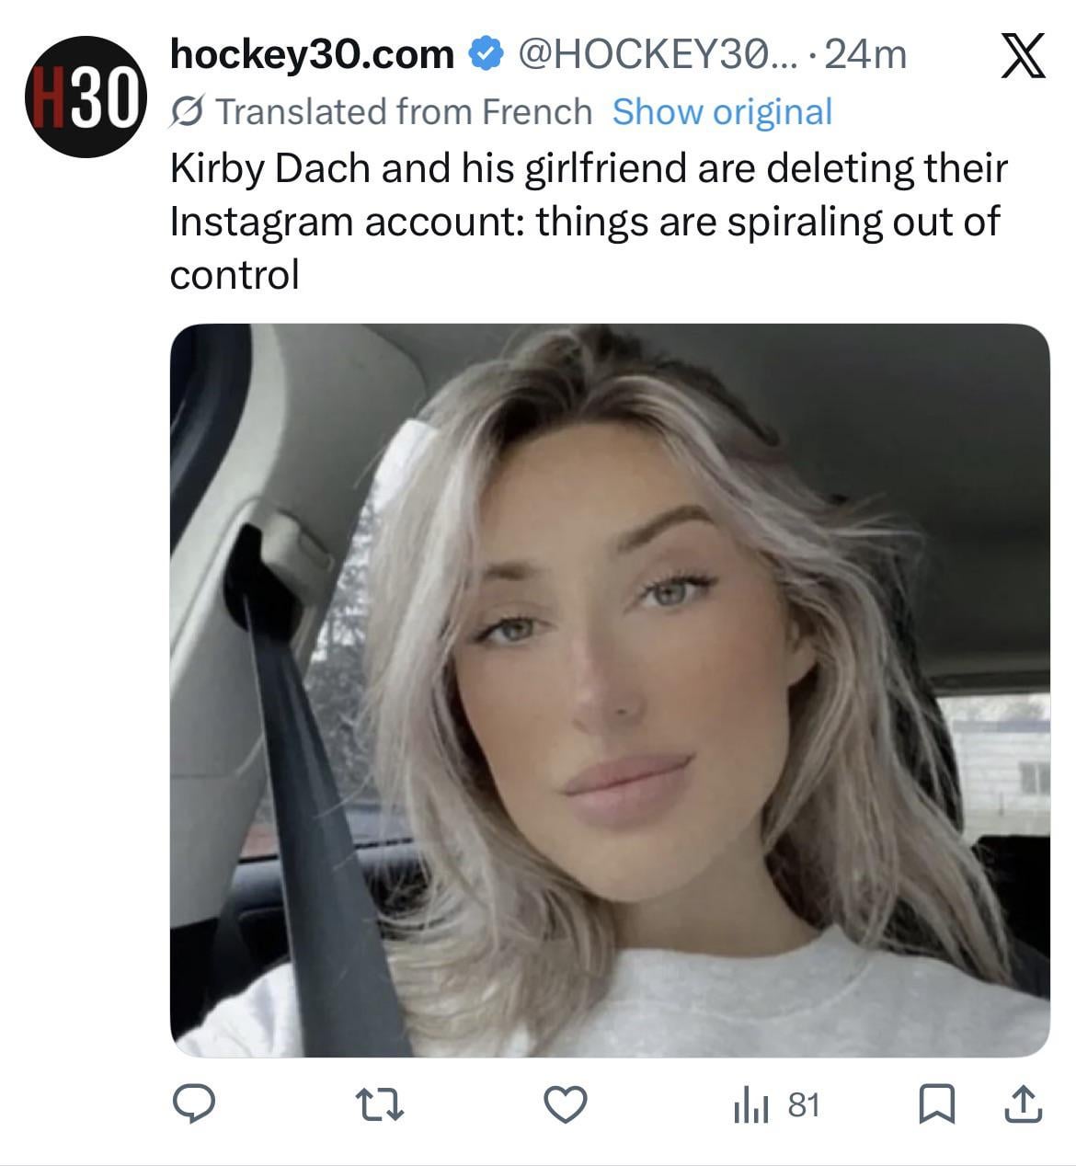This screenshot has width=1076, height=1166.
Task: Open the tweet's attached photo
Action: pyautogui.click(x=610, y=690)
